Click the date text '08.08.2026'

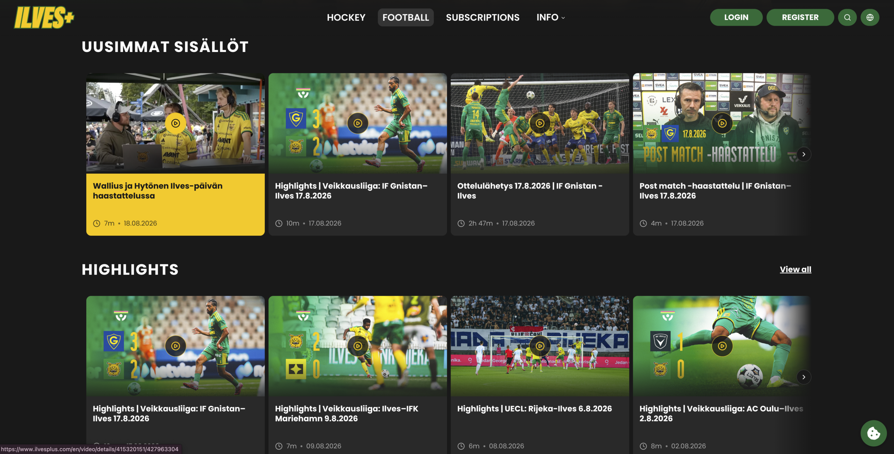click(x=506, y=446)
